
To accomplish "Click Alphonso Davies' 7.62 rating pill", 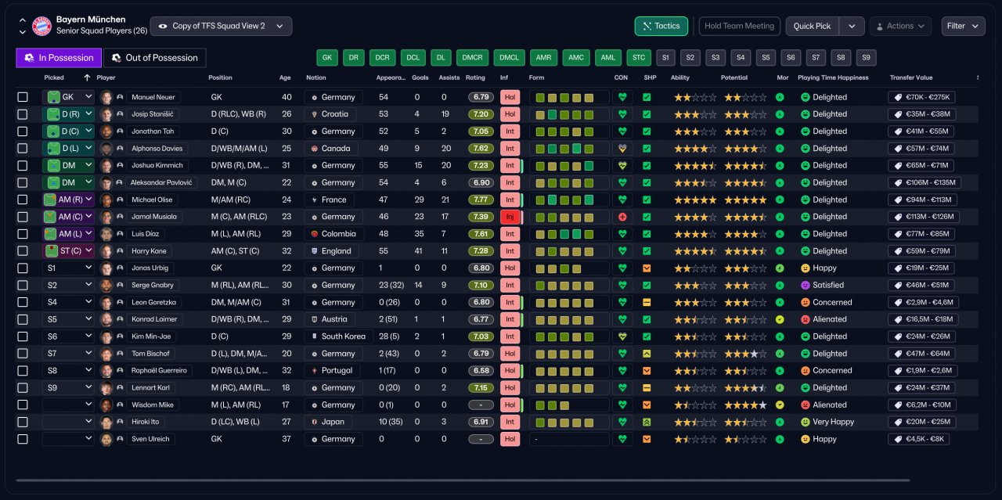I will tap(481, 149).
